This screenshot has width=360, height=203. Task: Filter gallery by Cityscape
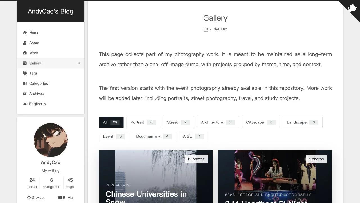pyautogui.click(x=261, y=122)
